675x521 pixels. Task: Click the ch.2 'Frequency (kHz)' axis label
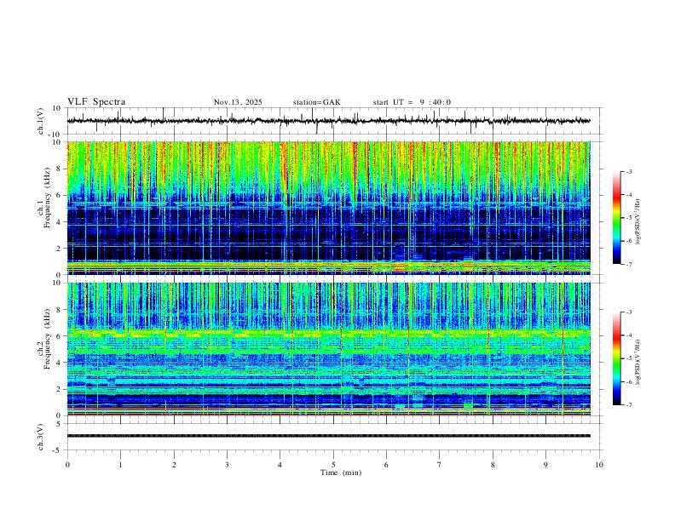[x=48, y=339]
